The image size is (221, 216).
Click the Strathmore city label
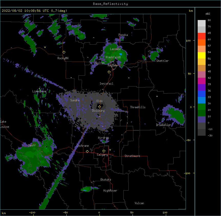pyautogui.click(x=132, y=156)
